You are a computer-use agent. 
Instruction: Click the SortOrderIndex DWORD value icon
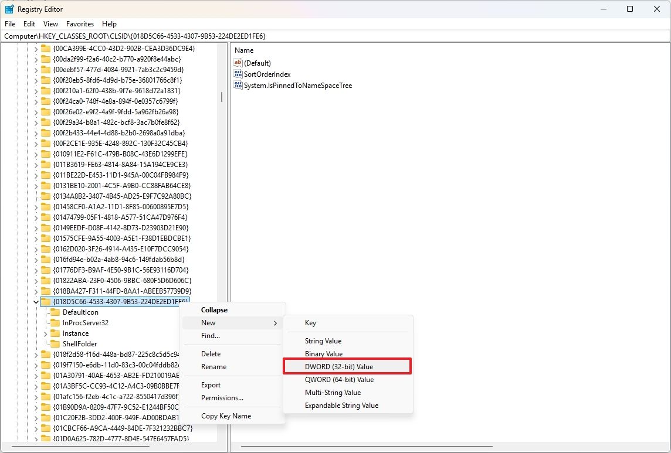tap(238, 74)
